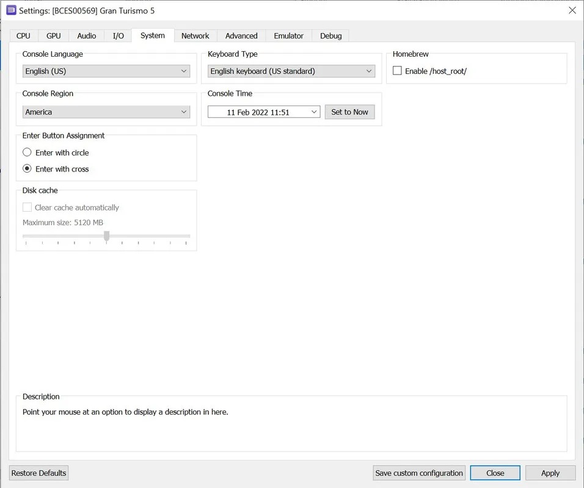
Task: Click Restore Defaults button
Action: click(x=38, y=473)
